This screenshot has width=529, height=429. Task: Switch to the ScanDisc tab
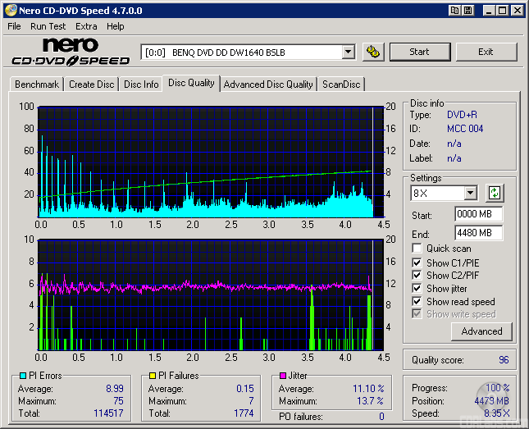click(340, 84)
